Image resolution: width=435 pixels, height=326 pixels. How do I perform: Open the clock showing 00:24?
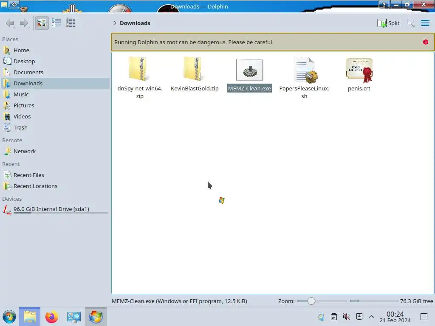point(395,317)
